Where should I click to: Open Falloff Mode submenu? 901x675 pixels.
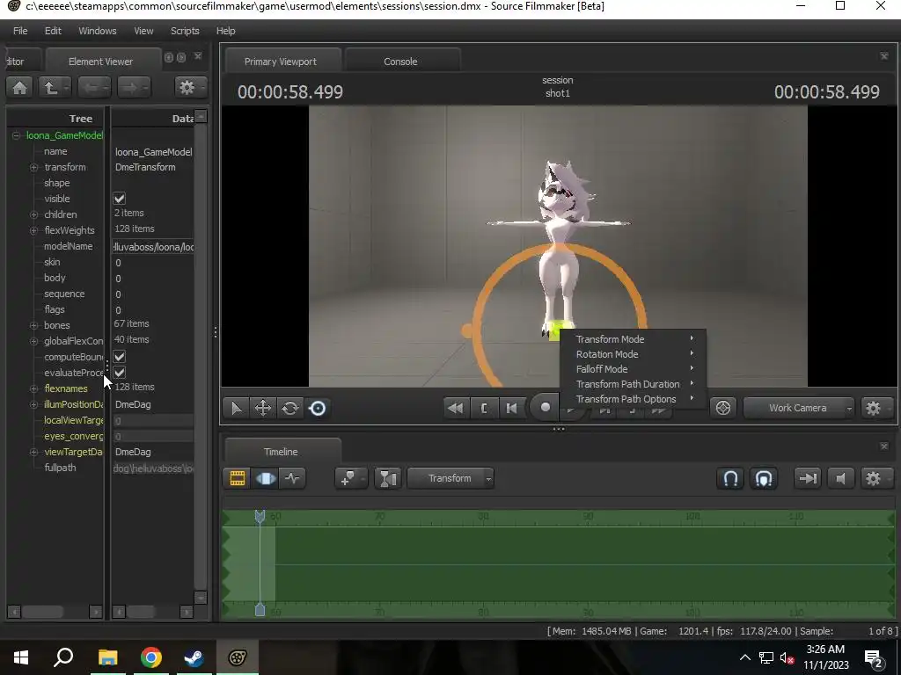click(x=633, y=369)
